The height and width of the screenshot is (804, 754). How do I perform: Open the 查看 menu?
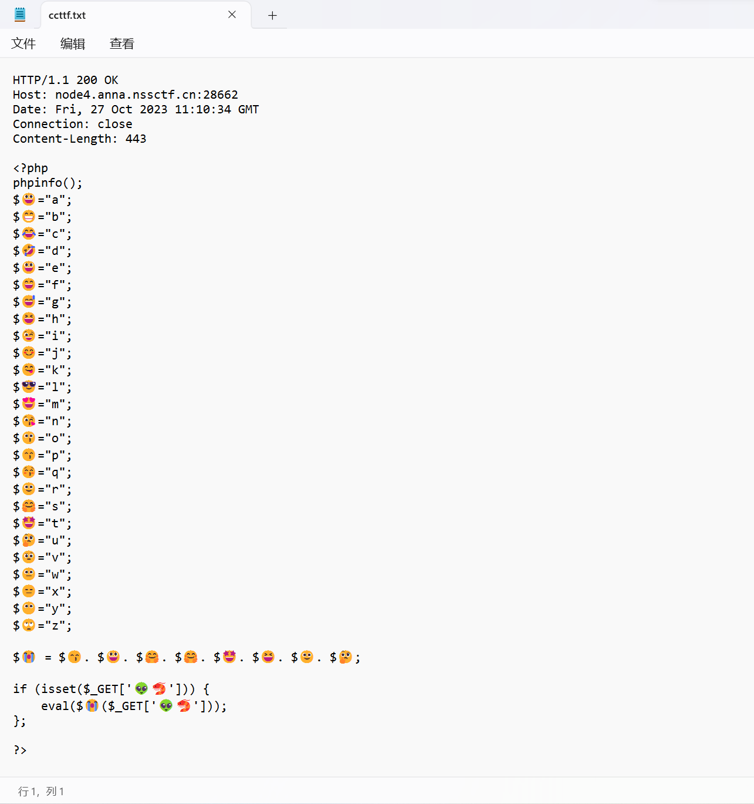pyautogui.click(x=122, y=43)
